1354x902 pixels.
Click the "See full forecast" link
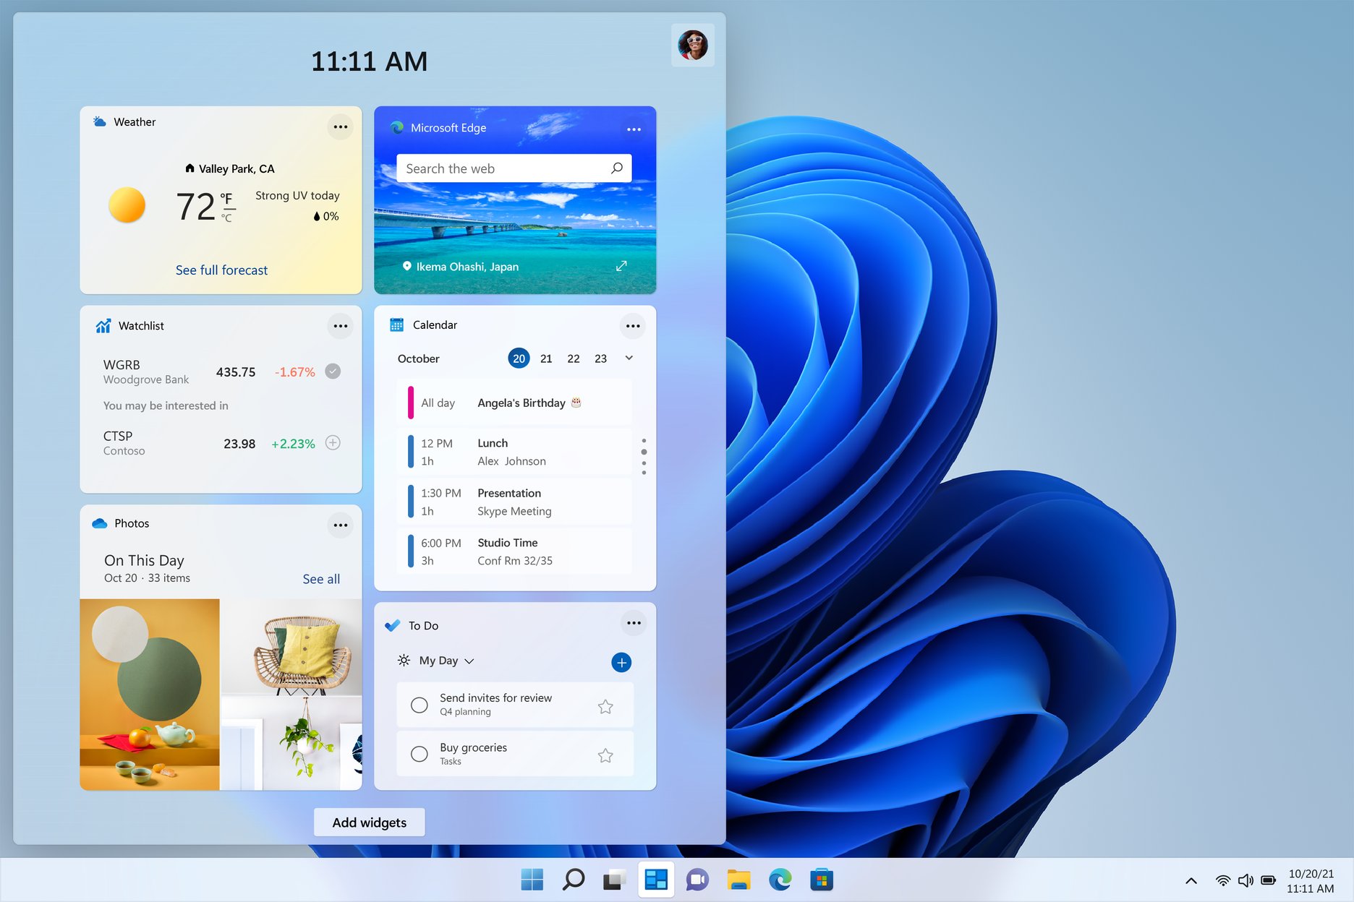pos(221,270)
